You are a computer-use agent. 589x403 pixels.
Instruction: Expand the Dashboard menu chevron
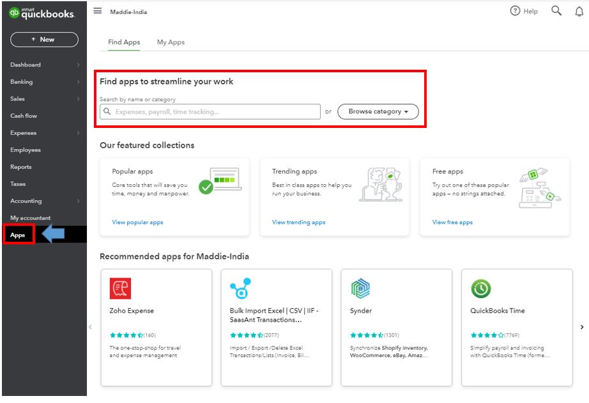pyautogui.click(x=78, y=65)
